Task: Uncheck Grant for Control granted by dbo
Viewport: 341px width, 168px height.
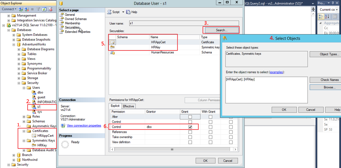Action: click(190, 127)
